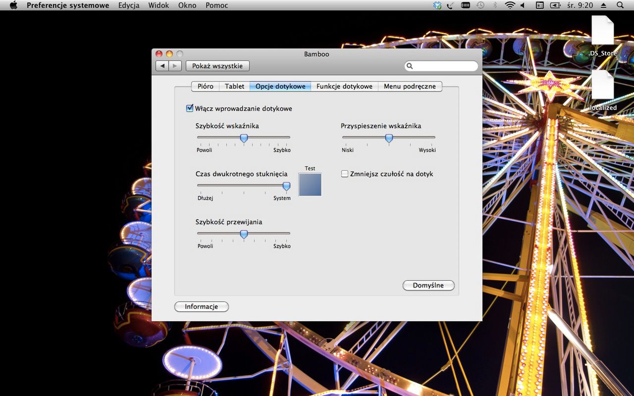Viewport: 634px width, 396px height.
Task: Click the search field in Bamboo window
Action: pos(444,66)
